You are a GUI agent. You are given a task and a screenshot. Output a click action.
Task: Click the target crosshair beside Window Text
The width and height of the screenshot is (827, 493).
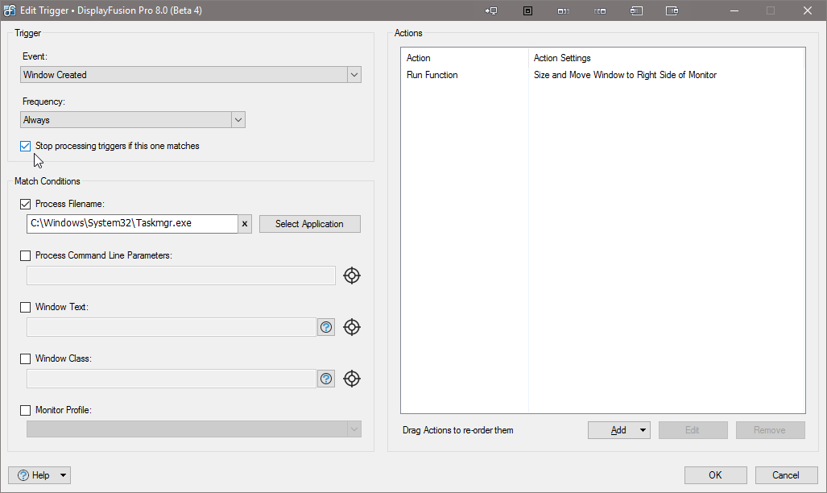[x=352, y=327]
